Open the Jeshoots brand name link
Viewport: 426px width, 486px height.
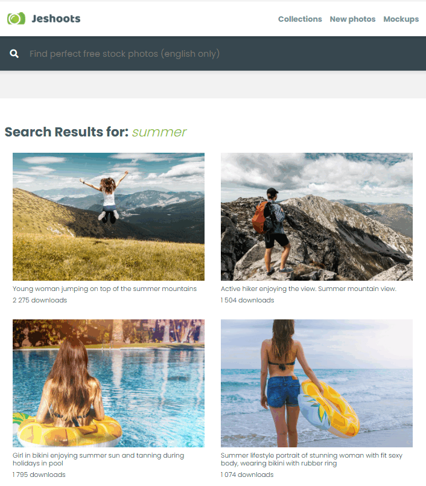coord(56,19)
